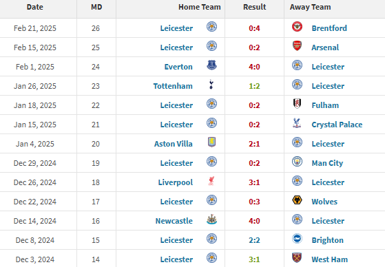Click the Brentford club crest icon
Viewport: 385px width, 267px height.
tap(297, 27)
